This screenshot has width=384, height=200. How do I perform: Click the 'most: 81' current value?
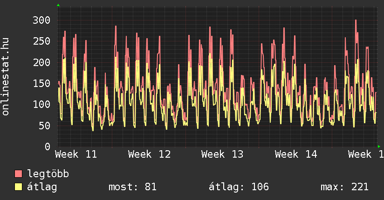pos(132,187)
